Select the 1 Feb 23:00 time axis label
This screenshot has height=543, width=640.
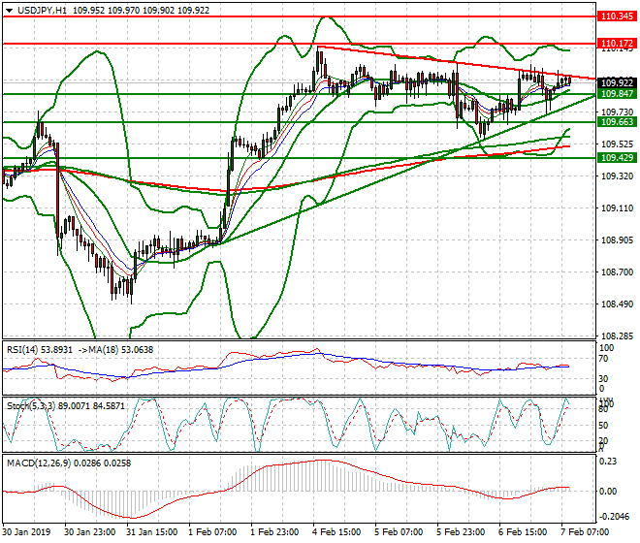click(274, 532)
